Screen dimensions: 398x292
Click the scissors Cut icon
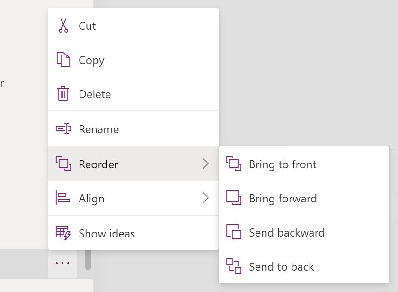click(x=63, y=26)
